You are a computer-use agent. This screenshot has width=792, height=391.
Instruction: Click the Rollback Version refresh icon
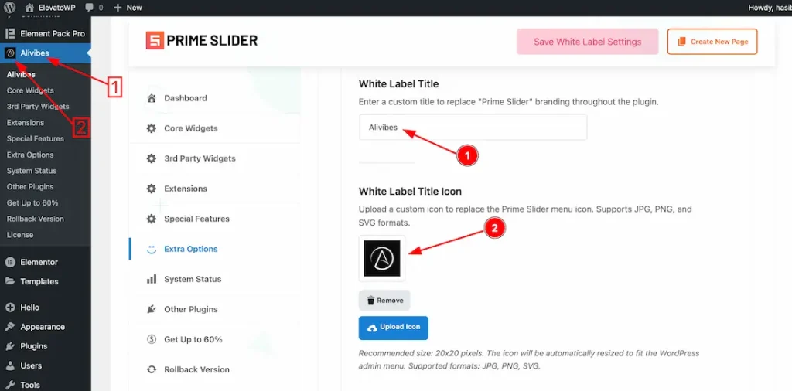[x=151, y=369]
